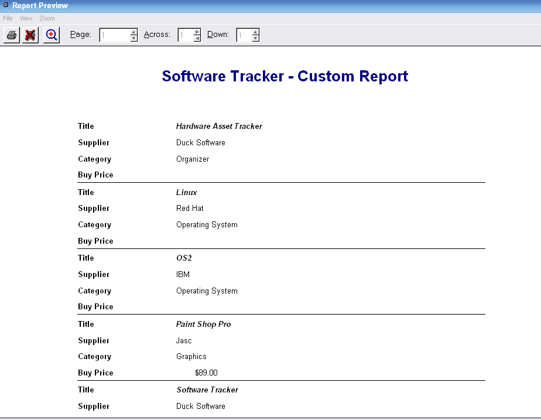Decrease the Page number with down arrow
This screenshot has height=420, width=541.
click(x=134, y=38)
